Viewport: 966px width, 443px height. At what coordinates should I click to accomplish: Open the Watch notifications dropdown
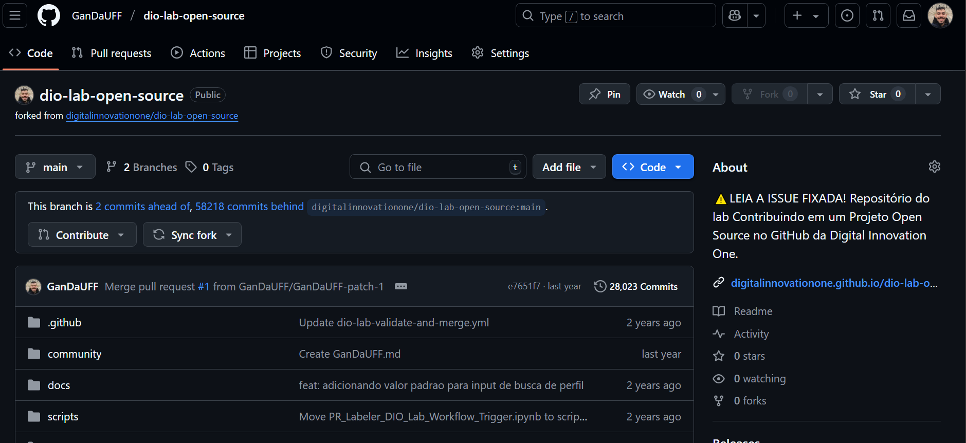(x=681, y=94)
